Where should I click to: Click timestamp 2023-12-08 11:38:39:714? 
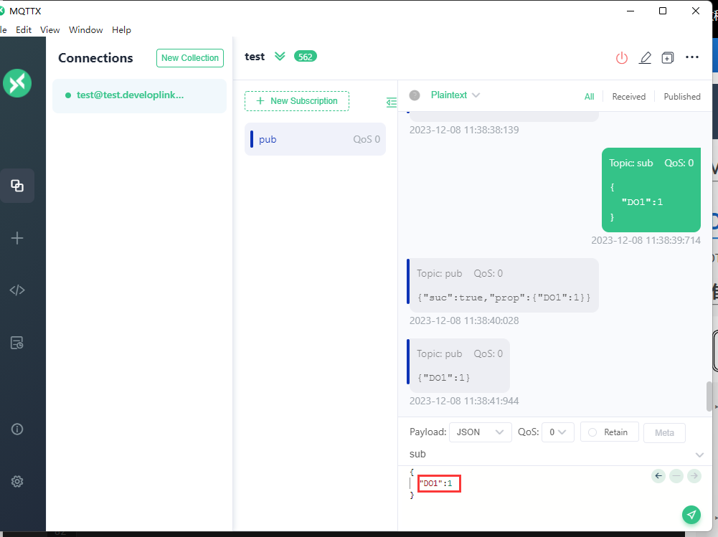pos(646,240)
